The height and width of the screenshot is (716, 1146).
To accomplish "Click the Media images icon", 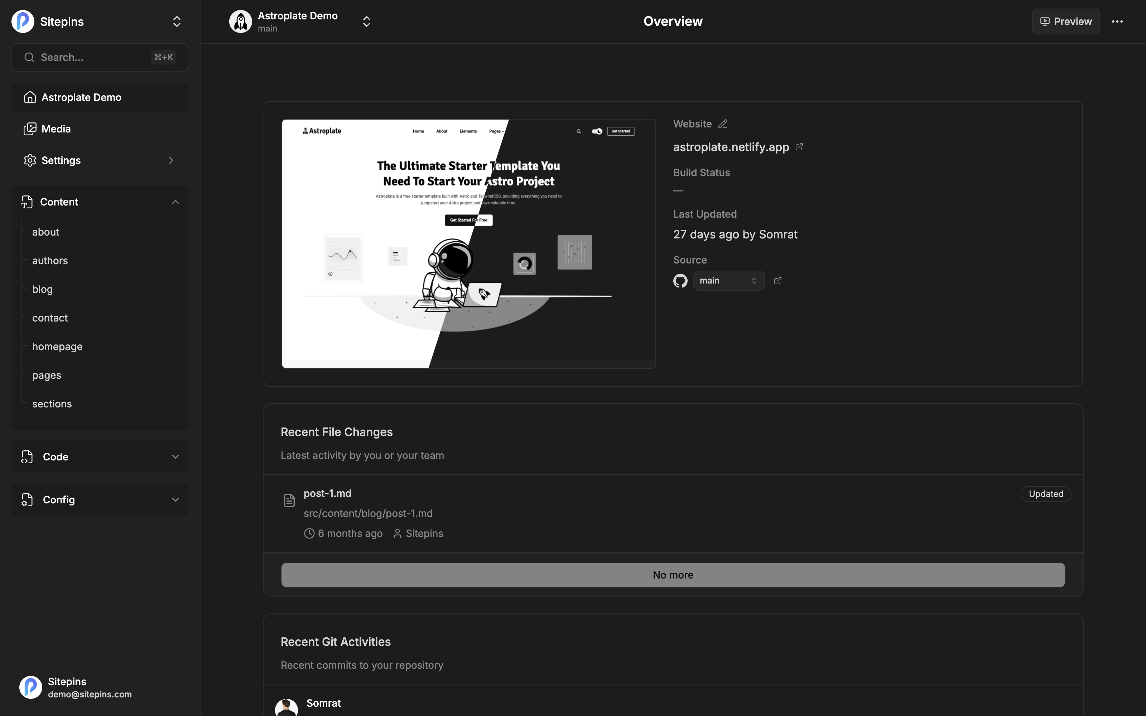I will [30, 129].
